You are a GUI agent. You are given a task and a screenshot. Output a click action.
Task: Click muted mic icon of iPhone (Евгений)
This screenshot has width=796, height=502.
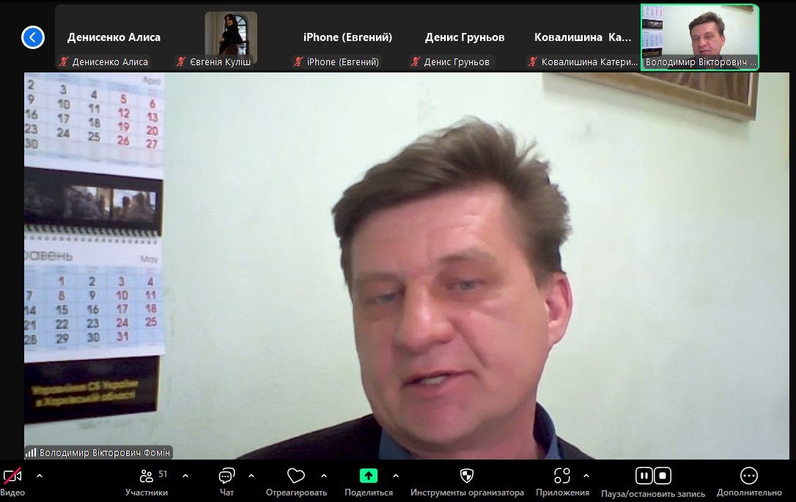point(298,62)
